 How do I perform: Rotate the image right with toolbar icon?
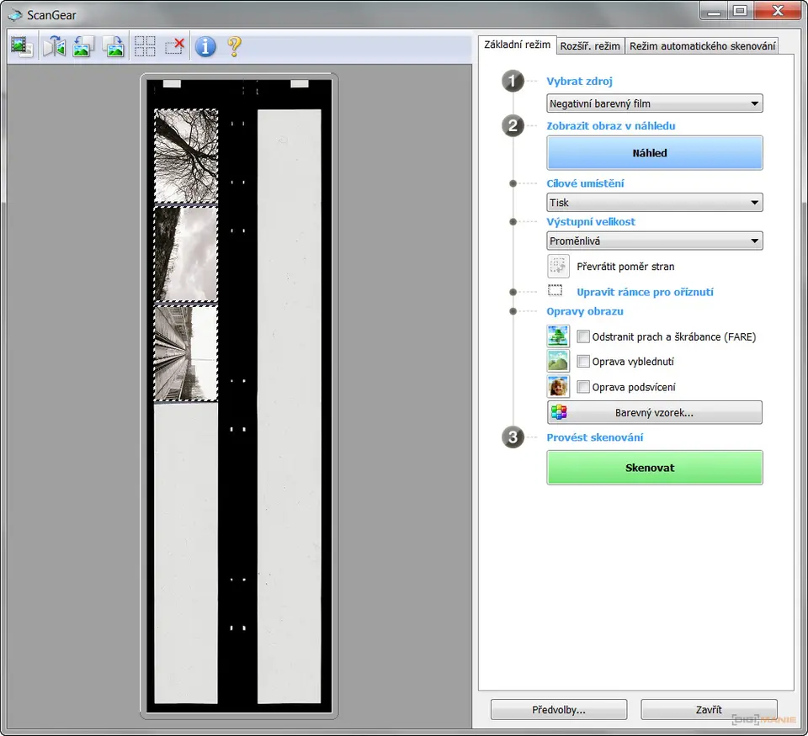pos(113,46)
